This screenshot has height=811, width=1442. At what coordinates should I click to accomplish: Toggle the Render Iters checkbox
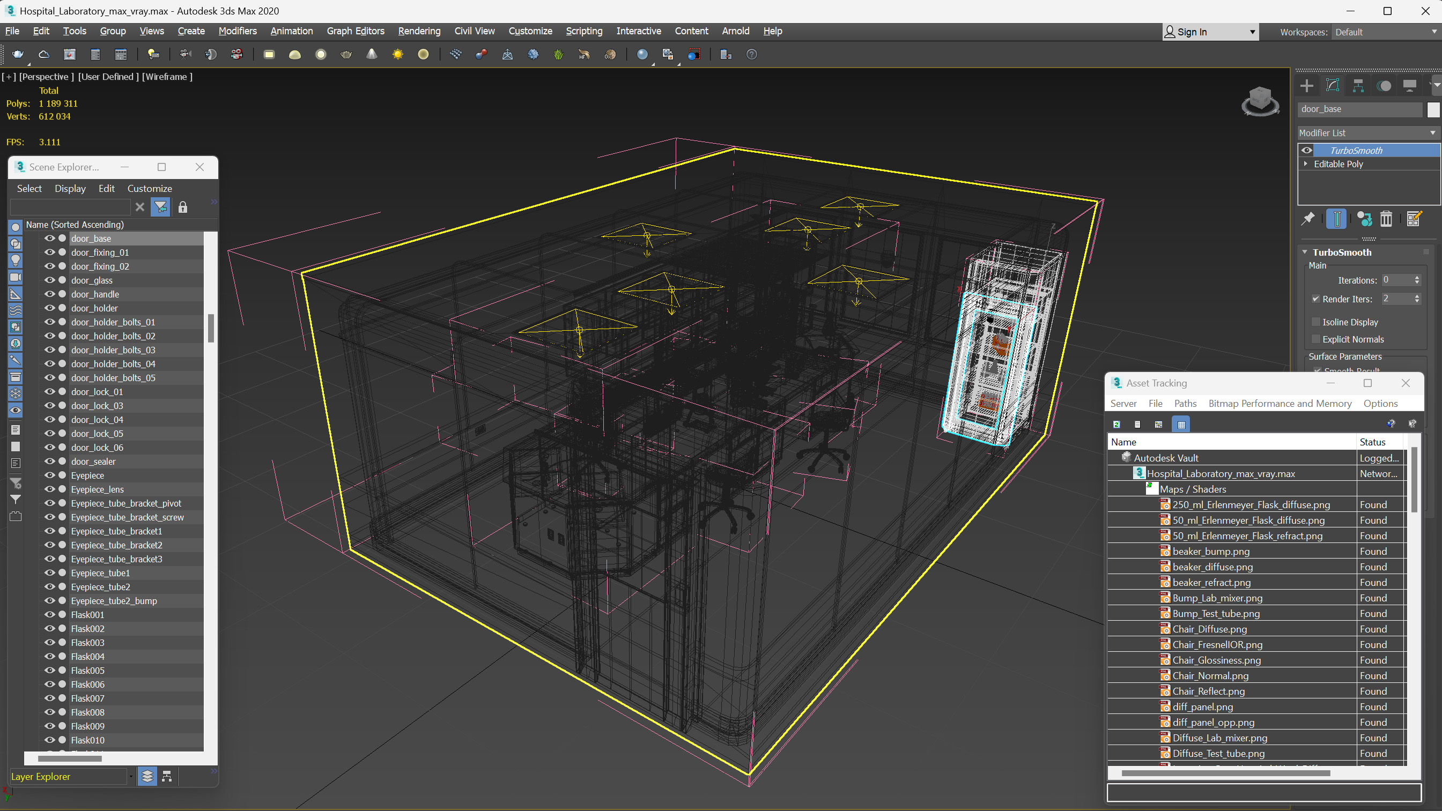click(x=1315, y=299)
